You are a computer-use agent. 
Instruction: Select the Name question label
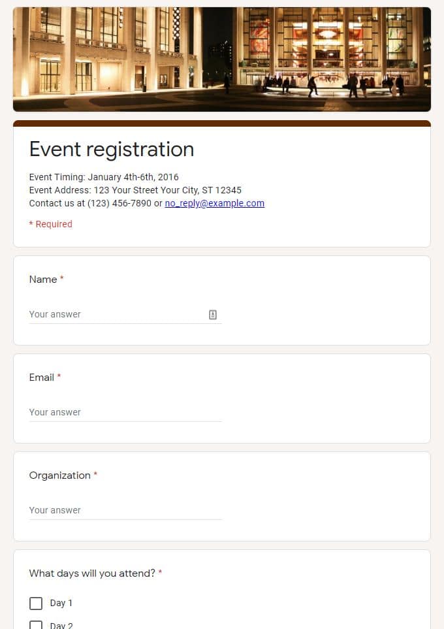click(43, 279)
